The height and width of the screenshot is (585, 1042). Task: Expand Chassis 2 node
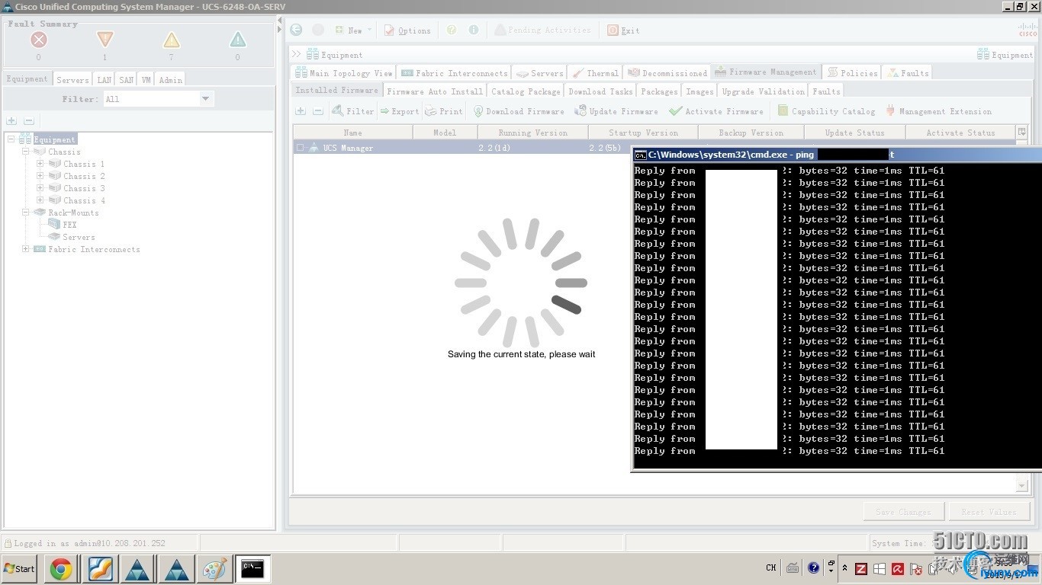point(40,176)
